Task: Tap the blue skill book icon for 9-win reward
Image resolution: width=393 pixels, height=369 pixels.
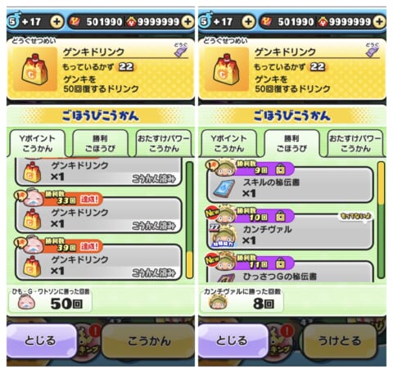Action: [x=224, y=188]
